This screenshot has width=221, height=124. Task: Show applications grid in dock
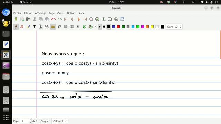click(x=6, y=117)
